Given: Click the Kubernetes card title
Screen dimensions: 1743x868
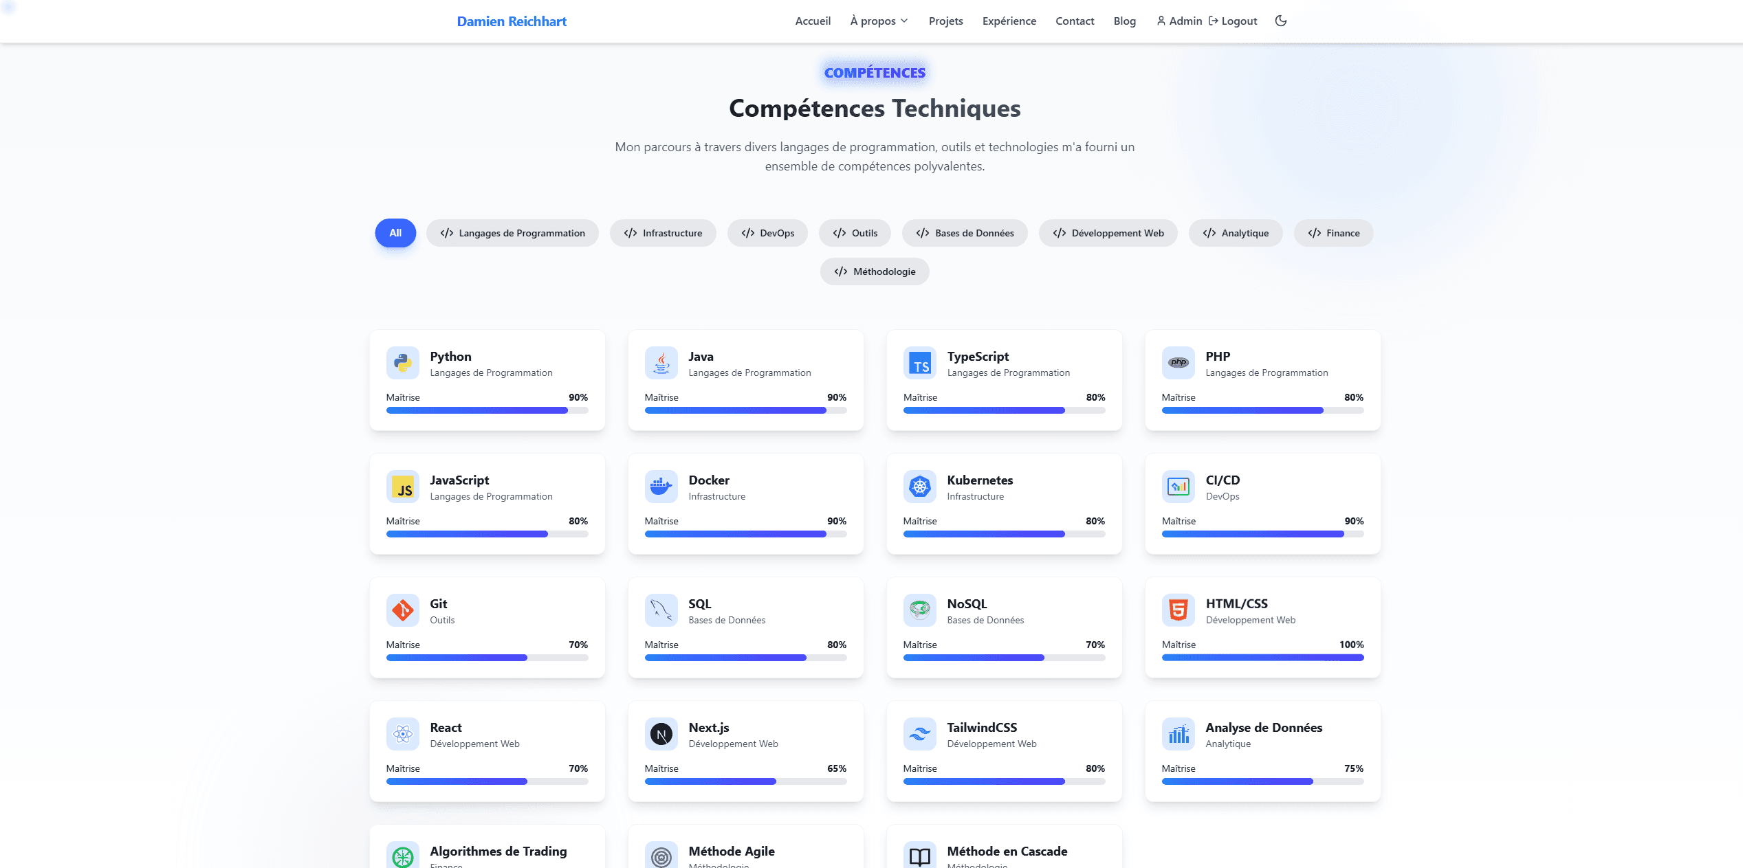Looking at the screenshot, I should click(980, 480).
